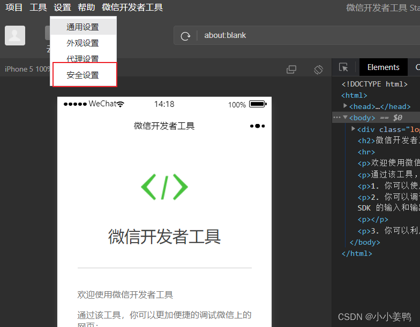
Task: Click the large 微信开发者工具 heading
Action: tap(164, 237)
